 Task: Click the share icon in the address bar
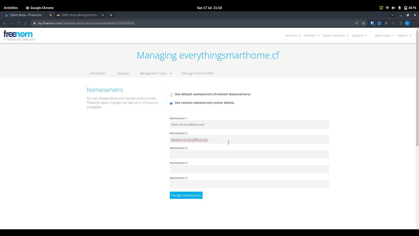click(356, 23)
